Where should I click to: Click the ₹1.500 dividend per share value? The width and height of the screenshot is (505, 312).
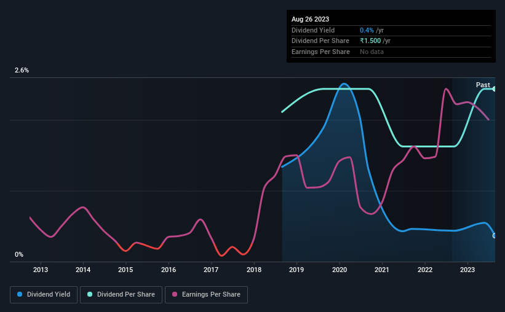point(370,41)
